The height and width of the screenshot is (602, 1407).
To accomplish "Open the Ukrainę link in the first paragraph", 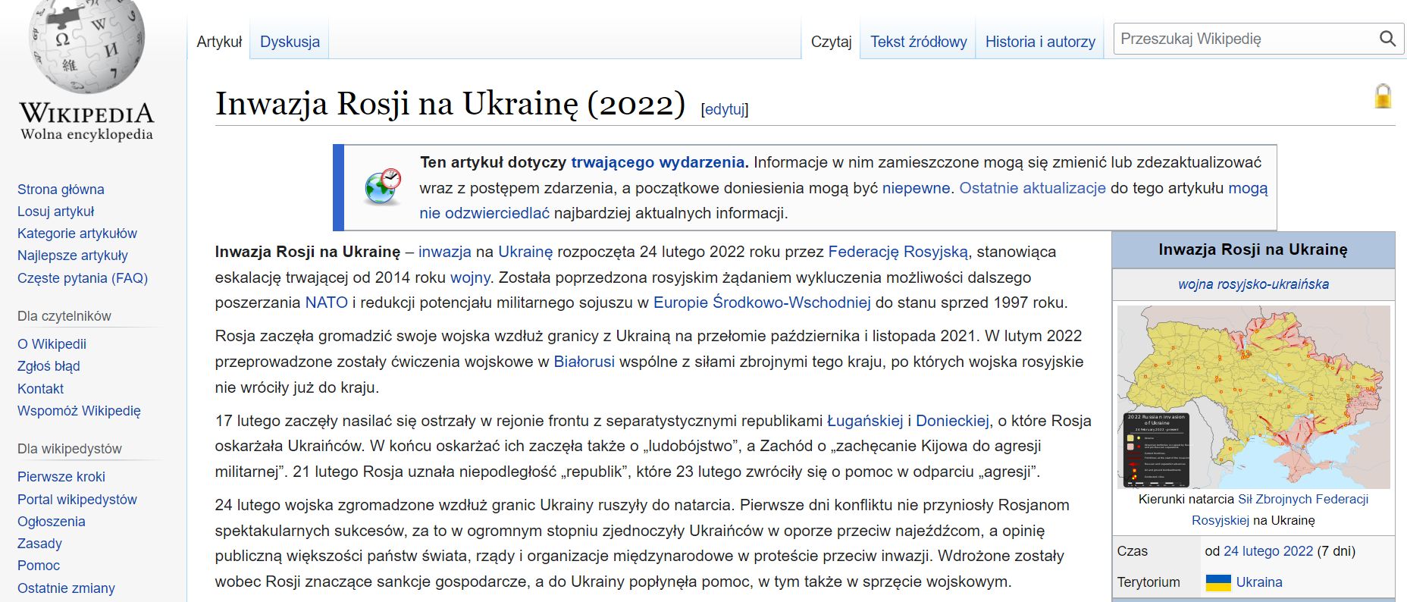I will (525, 252).
